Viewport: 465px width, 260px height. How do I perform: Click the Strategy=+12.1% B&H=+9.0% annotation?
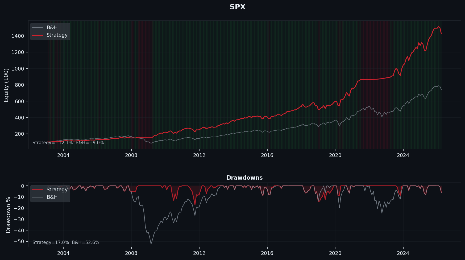tap(68, 143)
